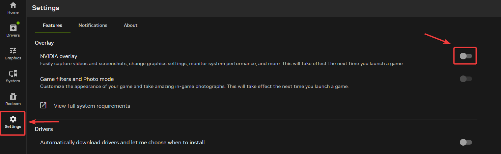This screenshot has height=154, width=501.
Task: Toggle Game filters and Photo mode switch
Action: coord(466,79)
